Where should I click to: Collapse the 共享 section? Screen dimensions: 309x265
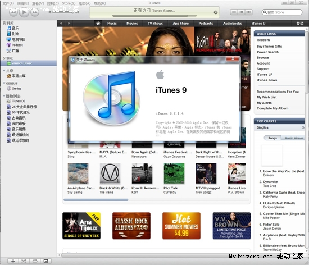(x=4, y=71)
